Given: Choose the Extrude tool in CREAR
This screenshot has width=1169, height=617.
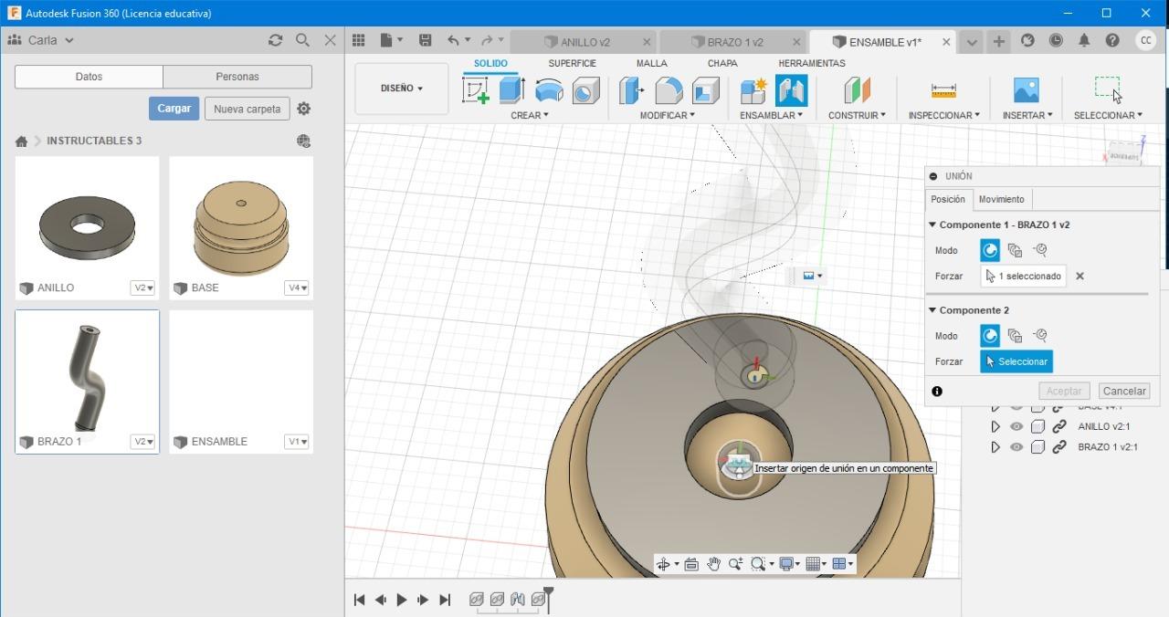Looking at the screenshot, I should click(511, 90).
